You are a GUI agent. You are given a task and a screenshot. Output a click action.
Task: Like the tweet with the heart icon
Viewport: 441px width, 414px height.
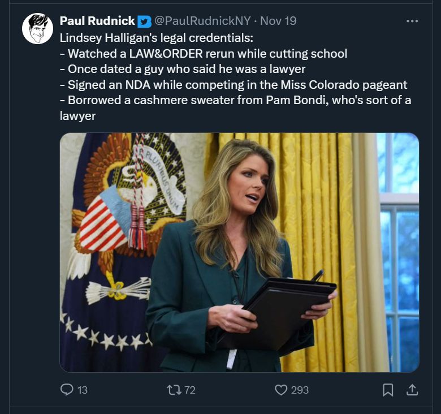[280, 390]
